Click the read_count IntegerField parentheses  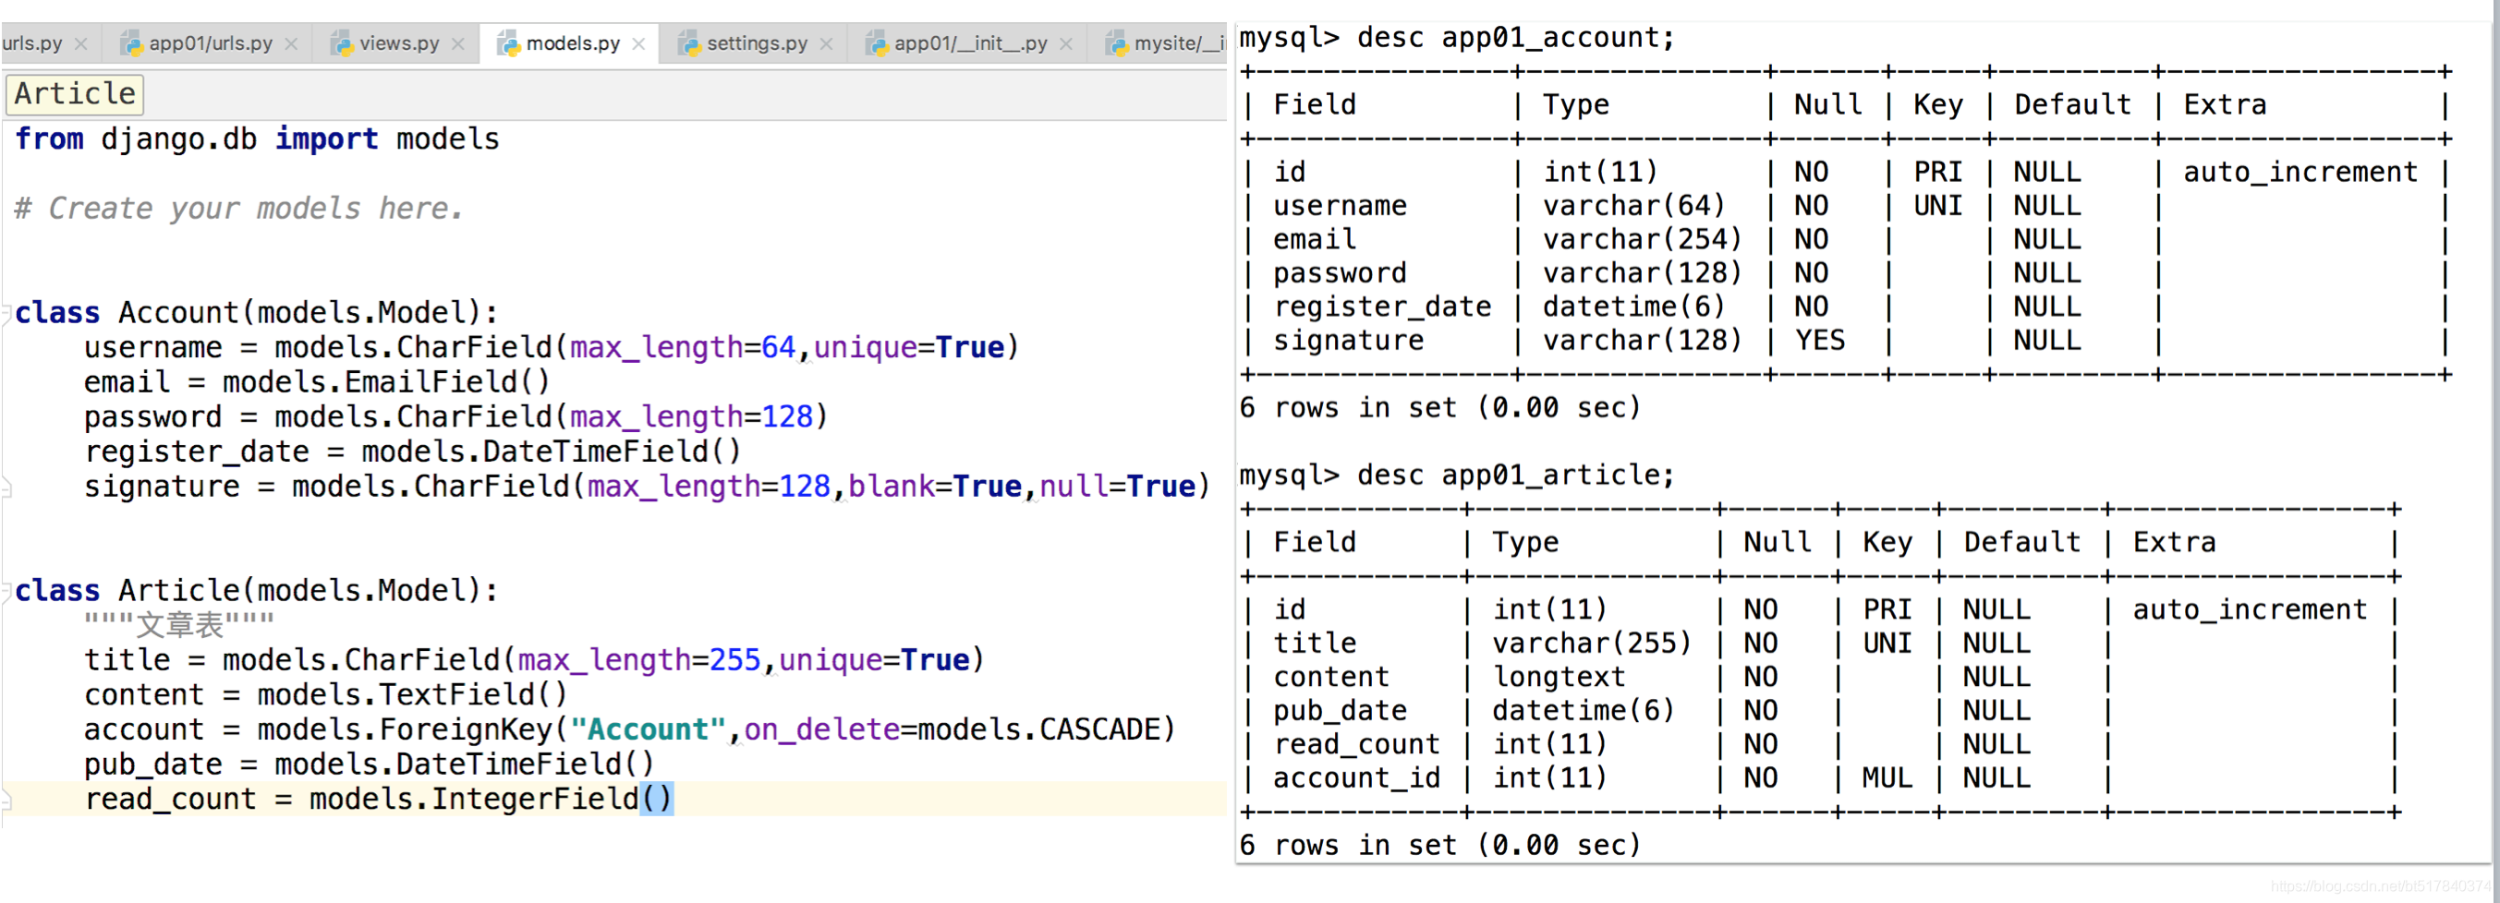[x=656, y=801]
